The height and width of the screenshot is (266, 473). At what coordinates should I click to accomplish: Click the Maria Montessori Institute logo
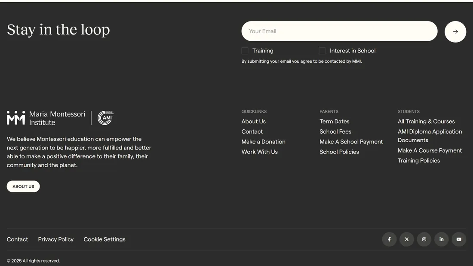[x=46, y=118]
